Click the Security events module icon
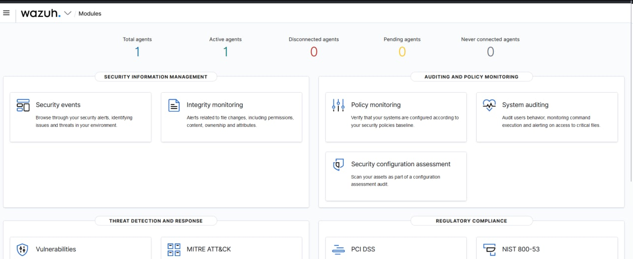 click(x=23, y=105)
